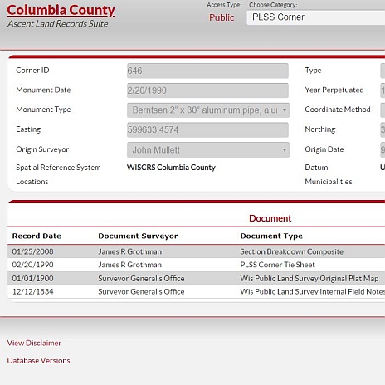Click the Ascent Land Records Suite subtitle
This screenshot has width=385, height=385.
58,24
